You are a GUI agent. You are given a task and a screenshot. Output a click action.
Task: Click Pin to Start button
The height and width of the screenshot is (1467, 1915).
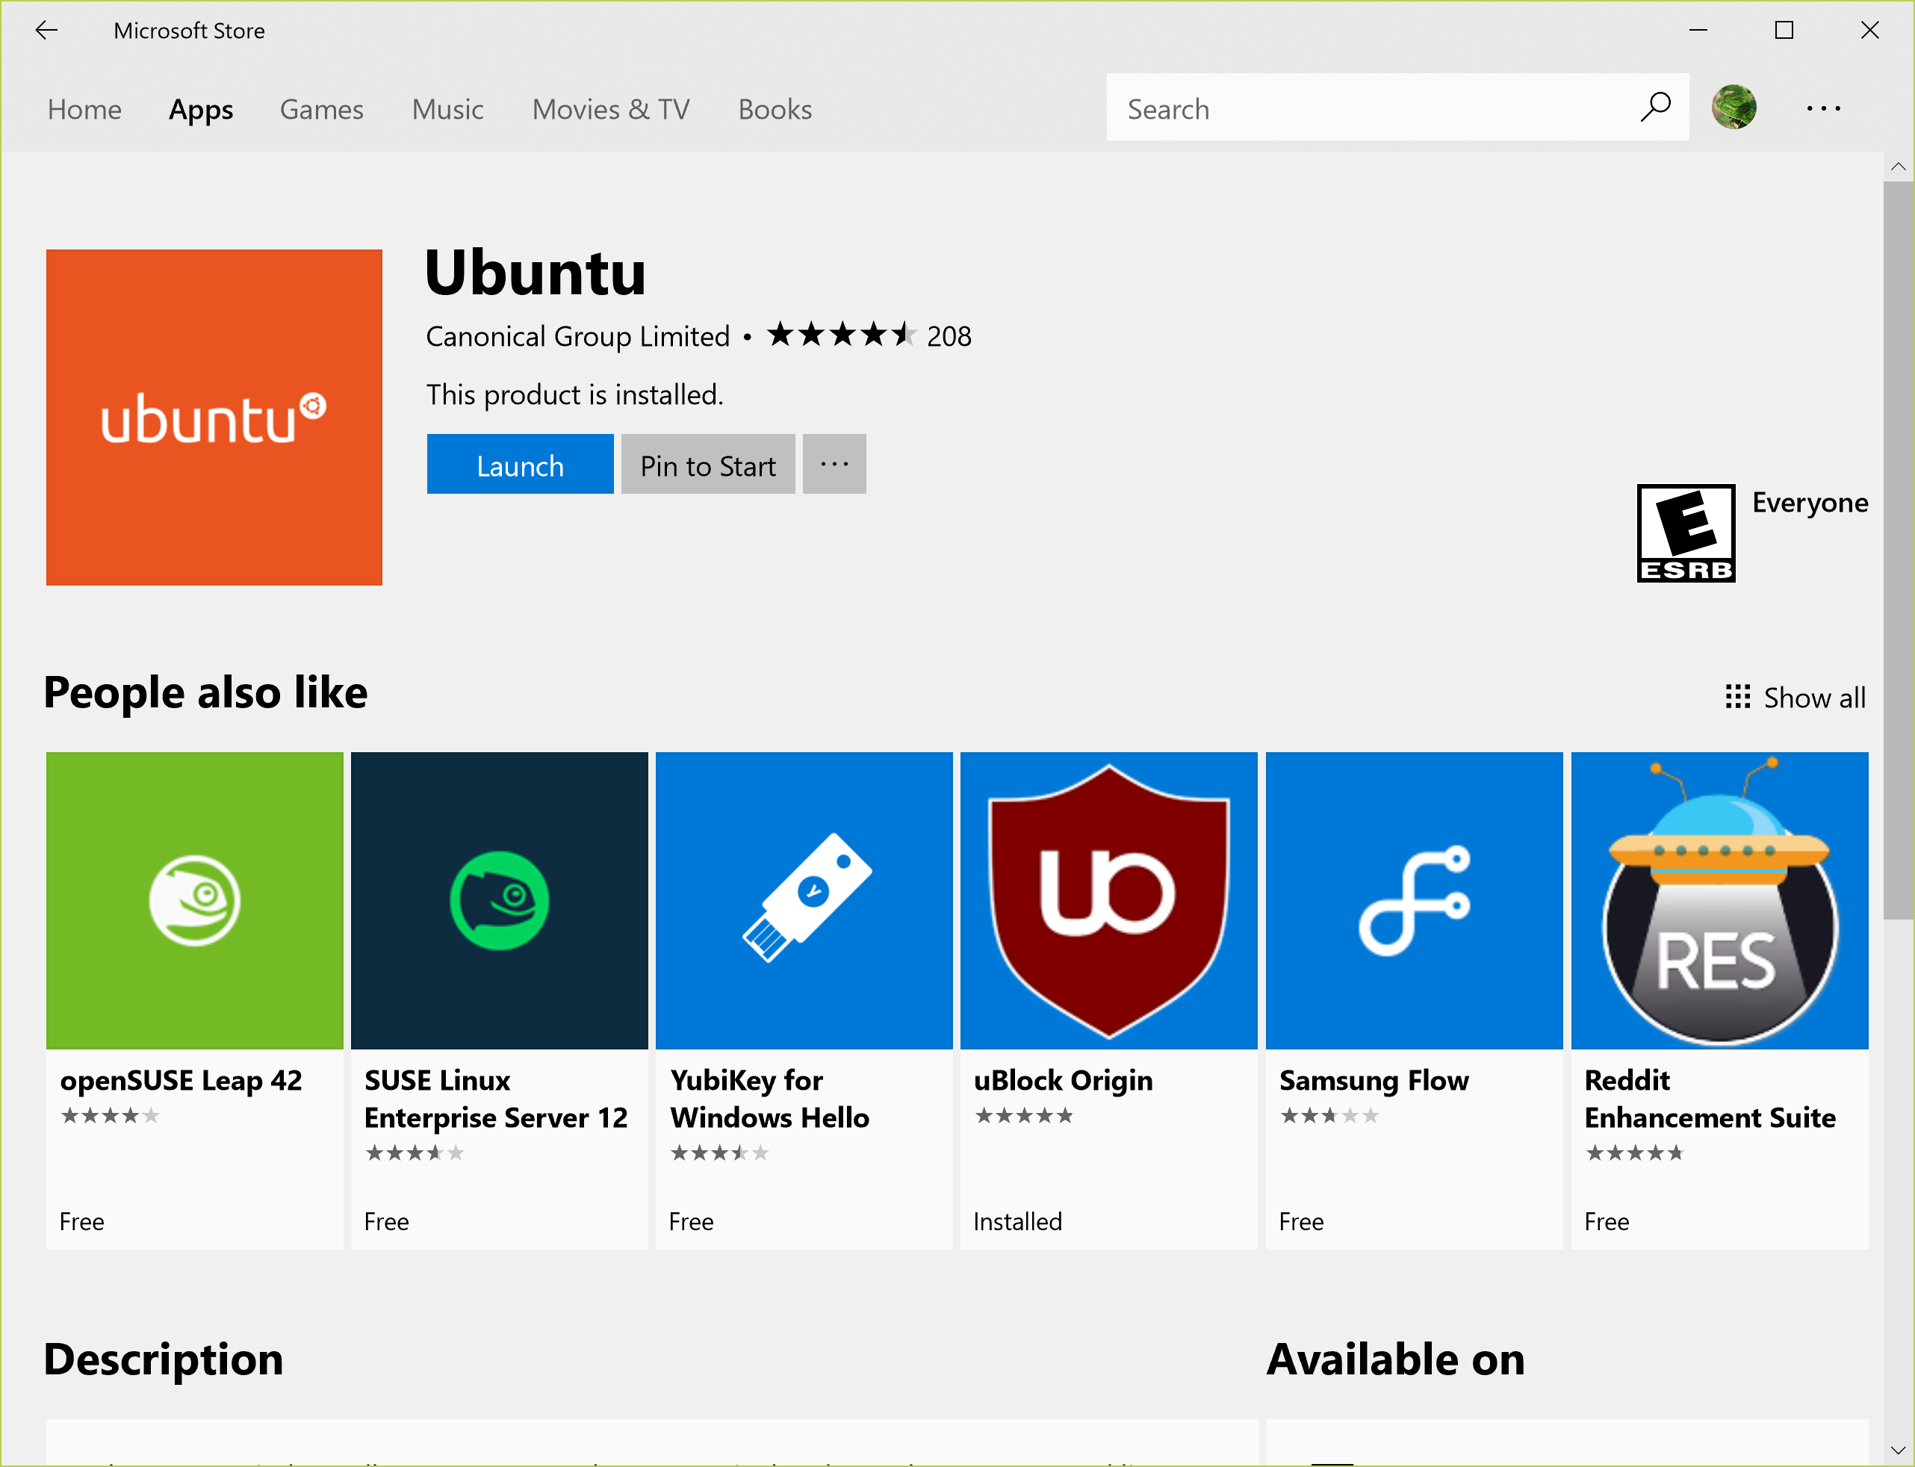tap(708, 464)
